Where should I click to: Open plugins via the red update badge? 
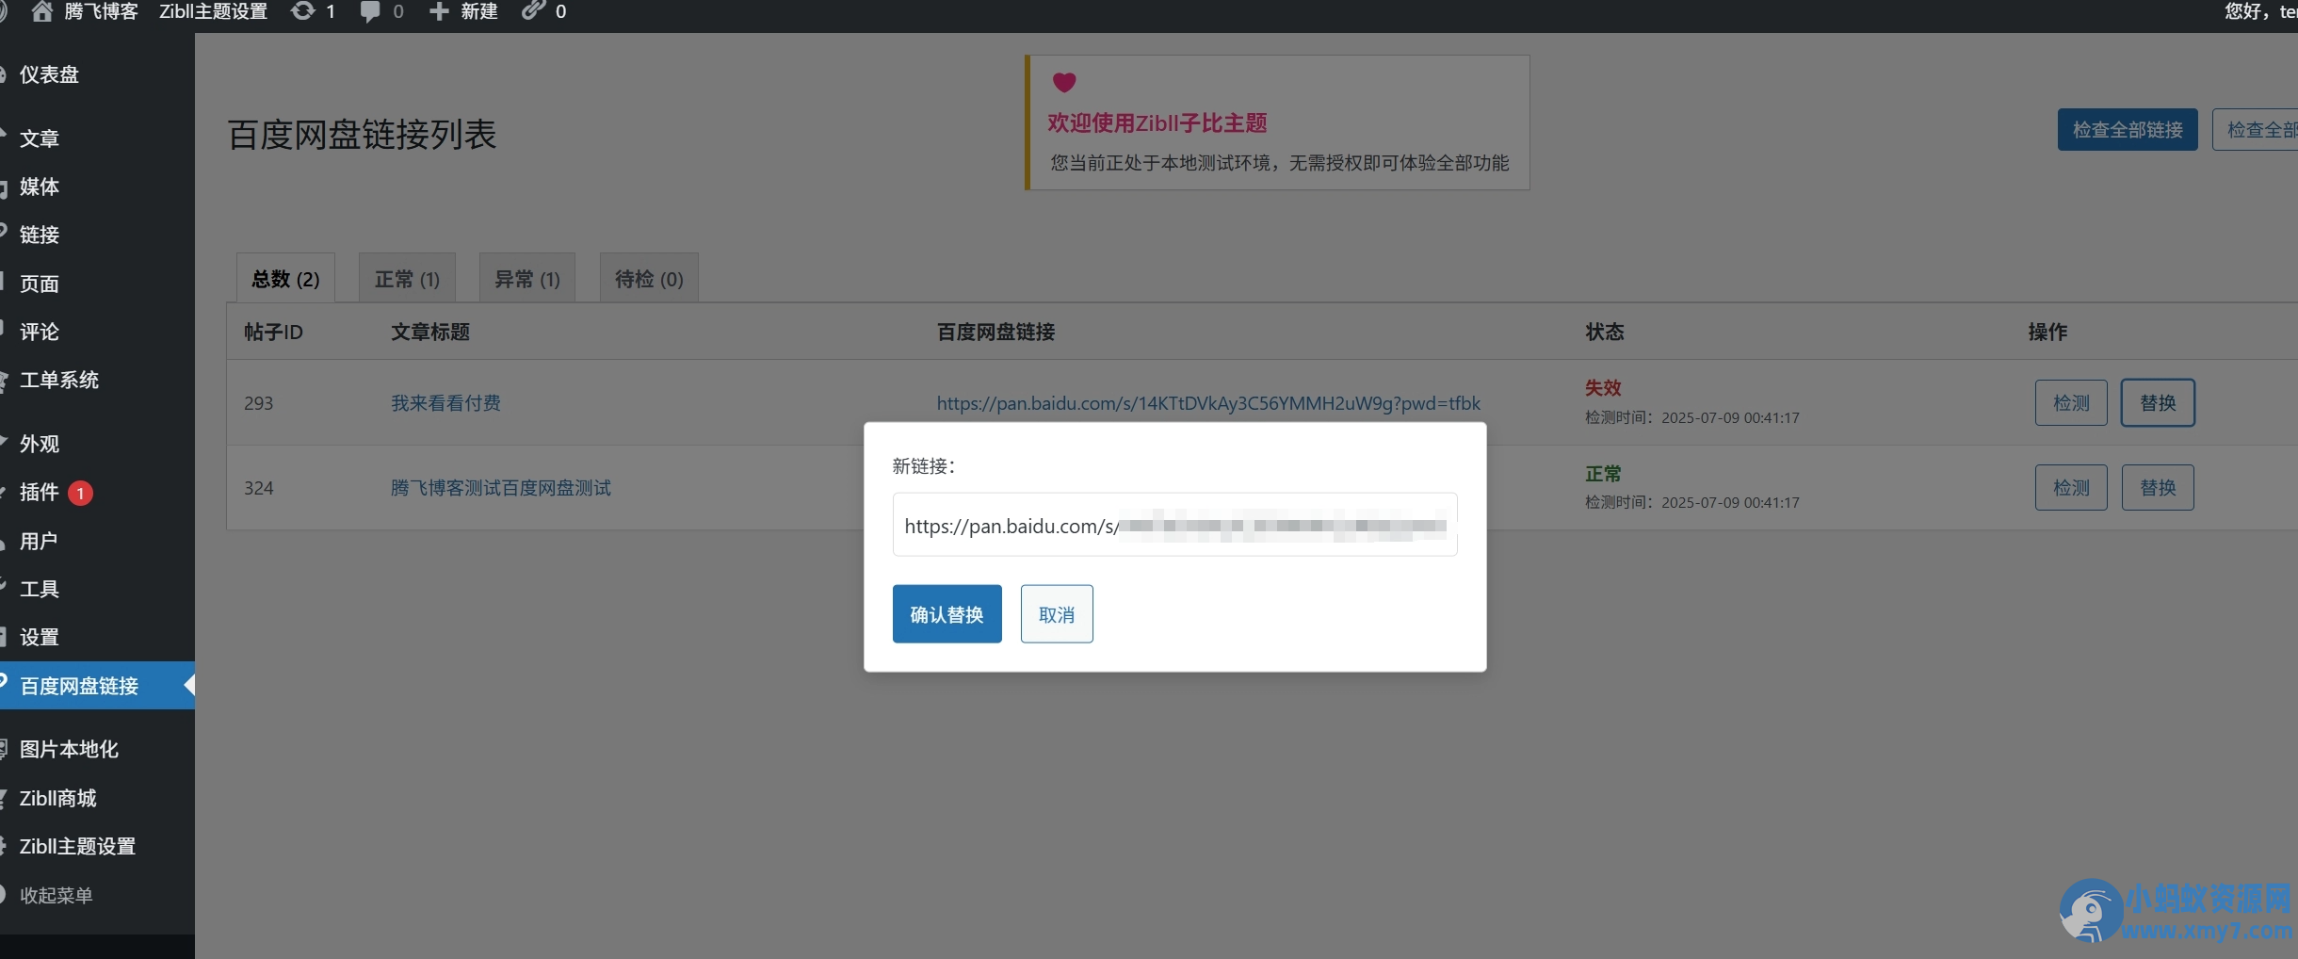coord(81,493)
